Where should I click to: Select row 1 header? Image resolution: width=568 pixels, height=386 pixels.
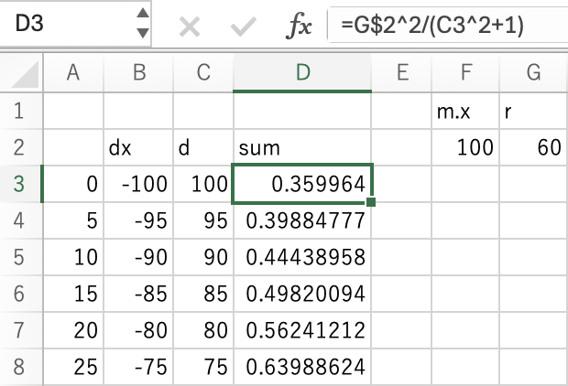pyautogui.click(x=21, y=111)
